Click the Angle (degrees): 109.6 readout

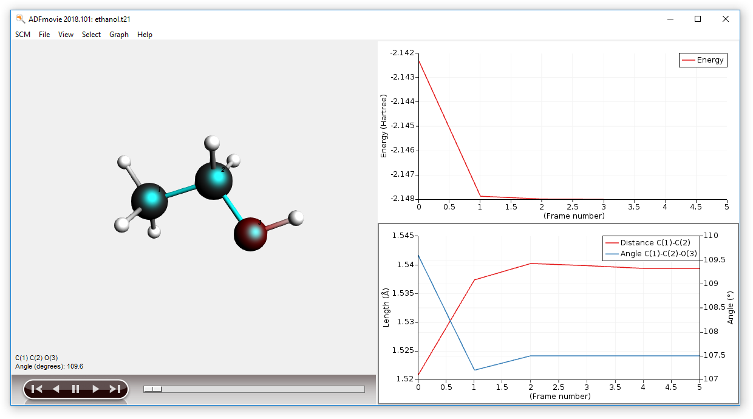(x=49, y=367)
